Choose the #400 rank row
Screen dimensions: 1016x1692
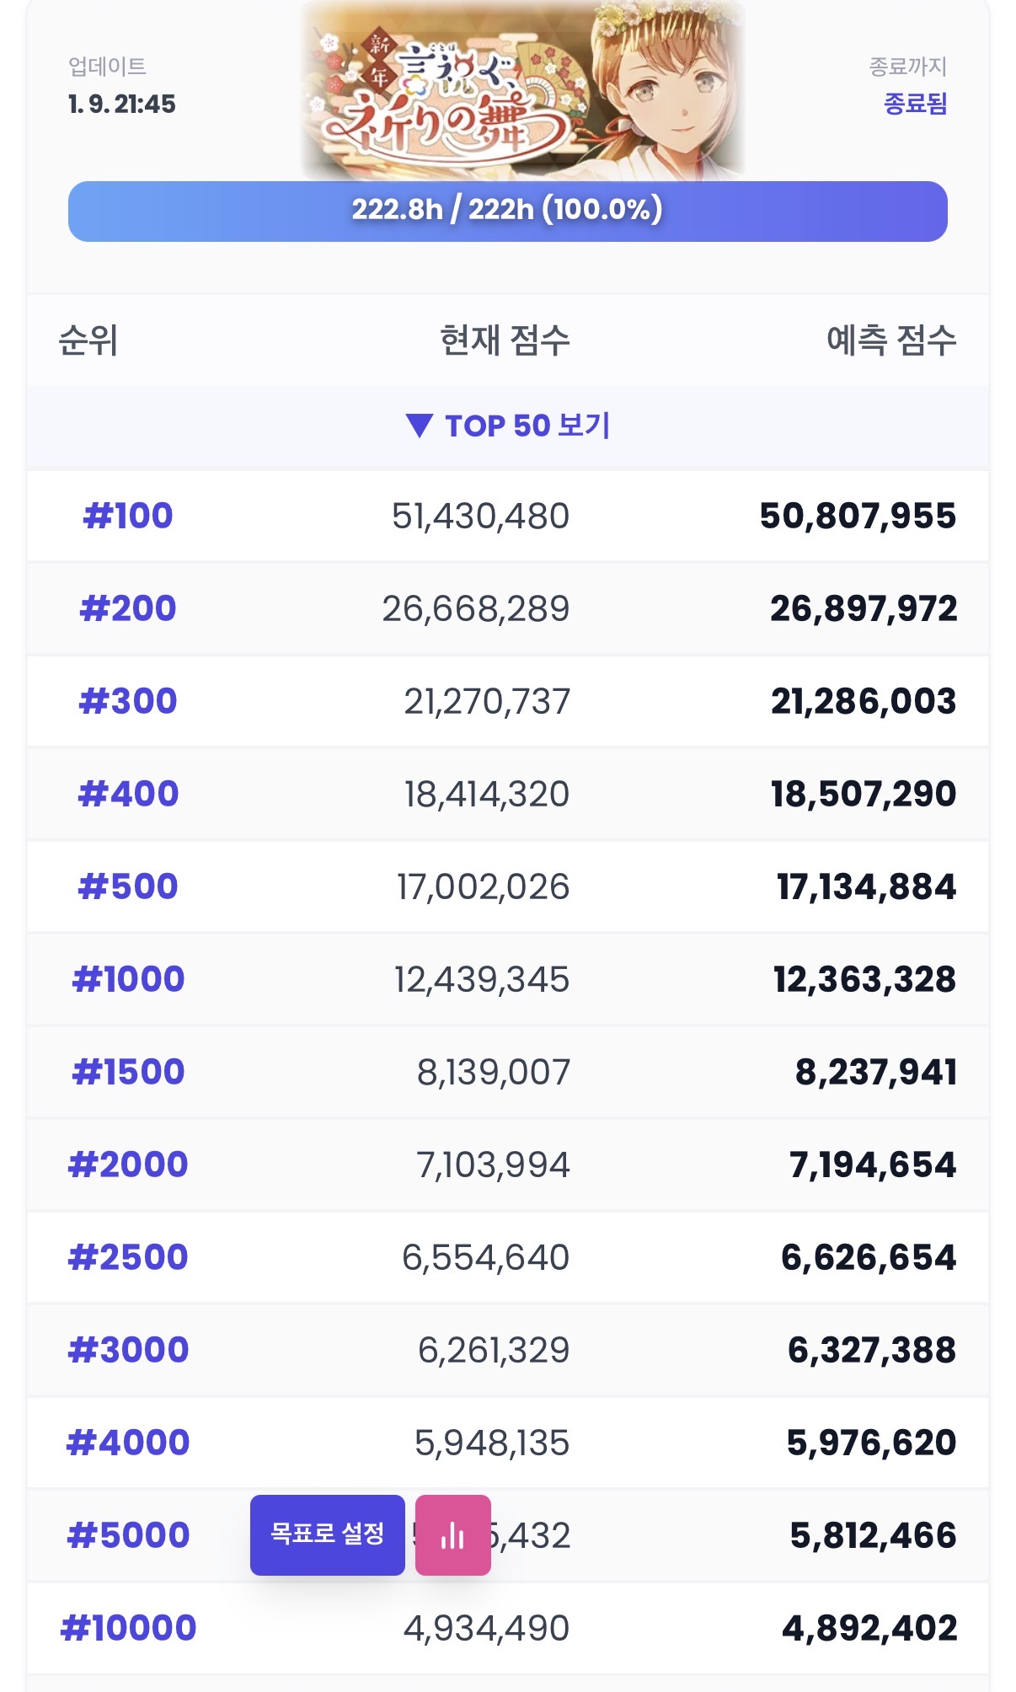coord(508,794)
